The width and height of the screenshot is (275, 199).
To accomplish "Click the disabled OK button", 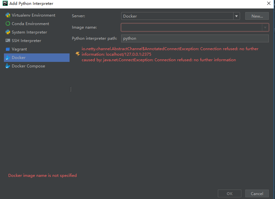I will tap(229, 193).
